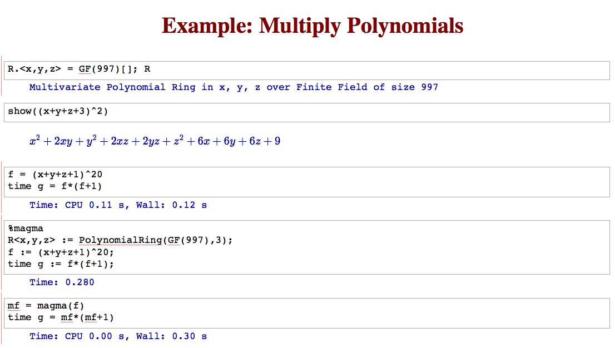615x348 pixels.
Task: Click the Example: Multiply Polynomials heading
Action: [x=313, y=26]
